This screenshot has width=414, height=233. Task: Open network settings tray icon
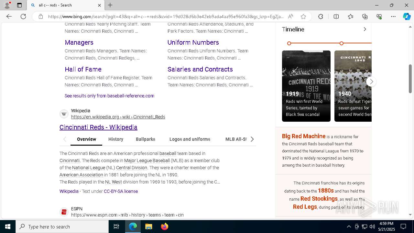click(x=365, y=227)
